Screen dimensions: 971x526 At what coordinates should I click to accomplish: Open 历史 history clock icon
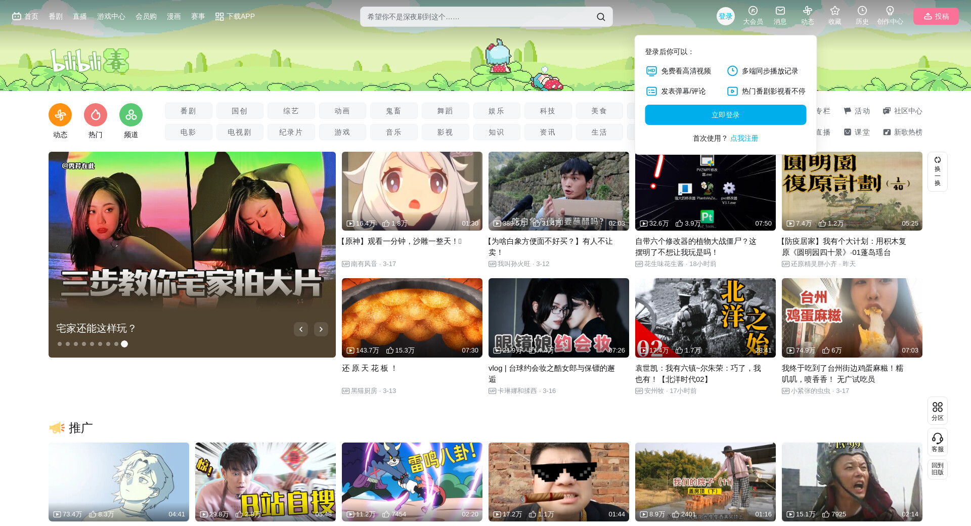pos(862,11)
